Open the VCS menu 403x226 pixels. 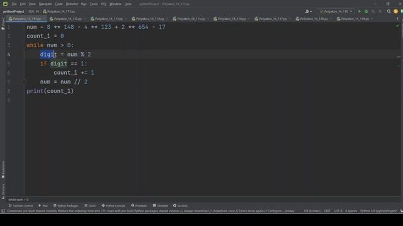click(103, 4)
